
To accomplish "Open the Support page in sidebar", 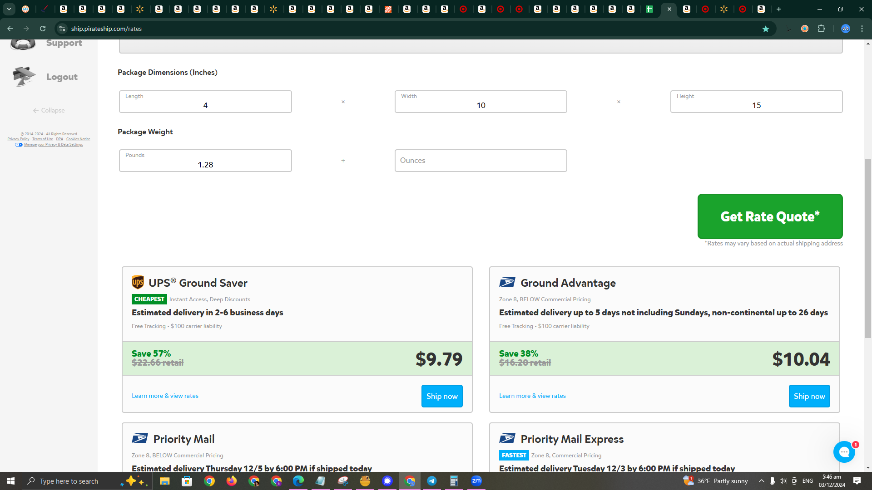I will coord(64,43).
